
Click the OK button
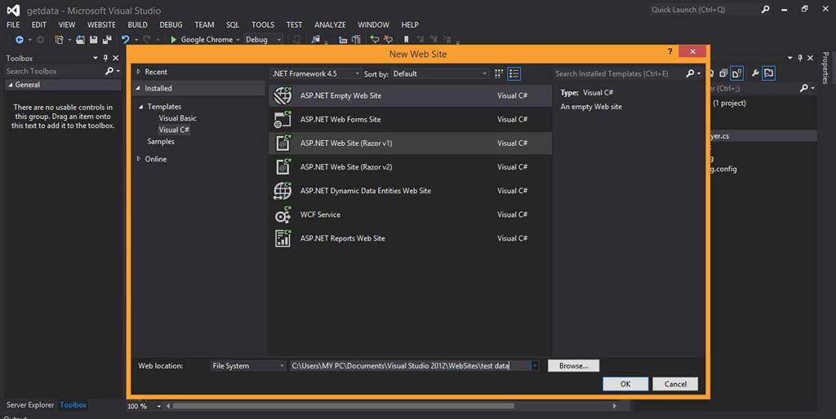pyautogui.click(x=625, y=384)
